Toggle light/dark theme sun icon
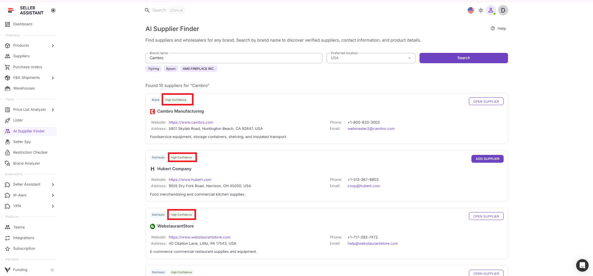Image resolution: width=593 pixels, height=276 pixels. (x=481, y=10)
